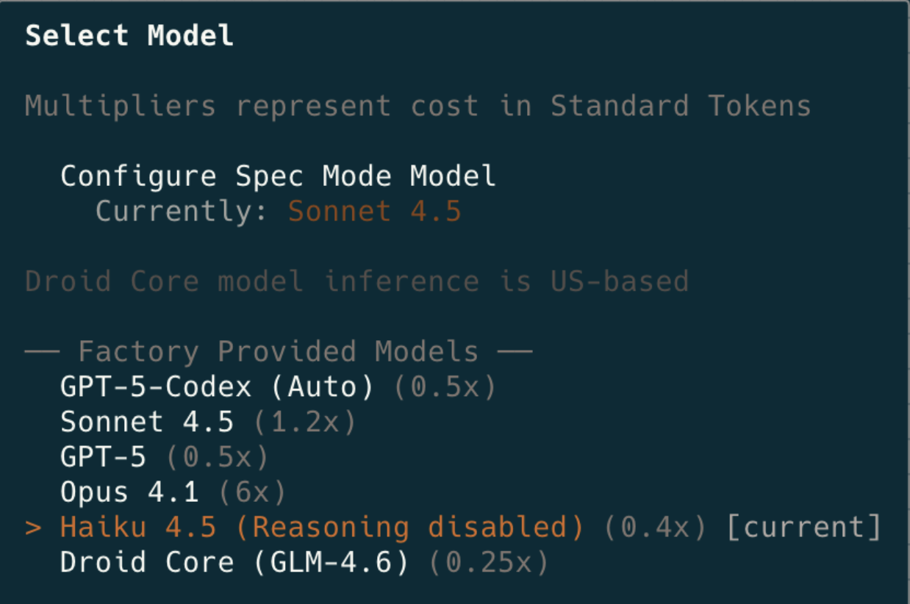Click the Droid Core US-based inference note

coord(357,281)
